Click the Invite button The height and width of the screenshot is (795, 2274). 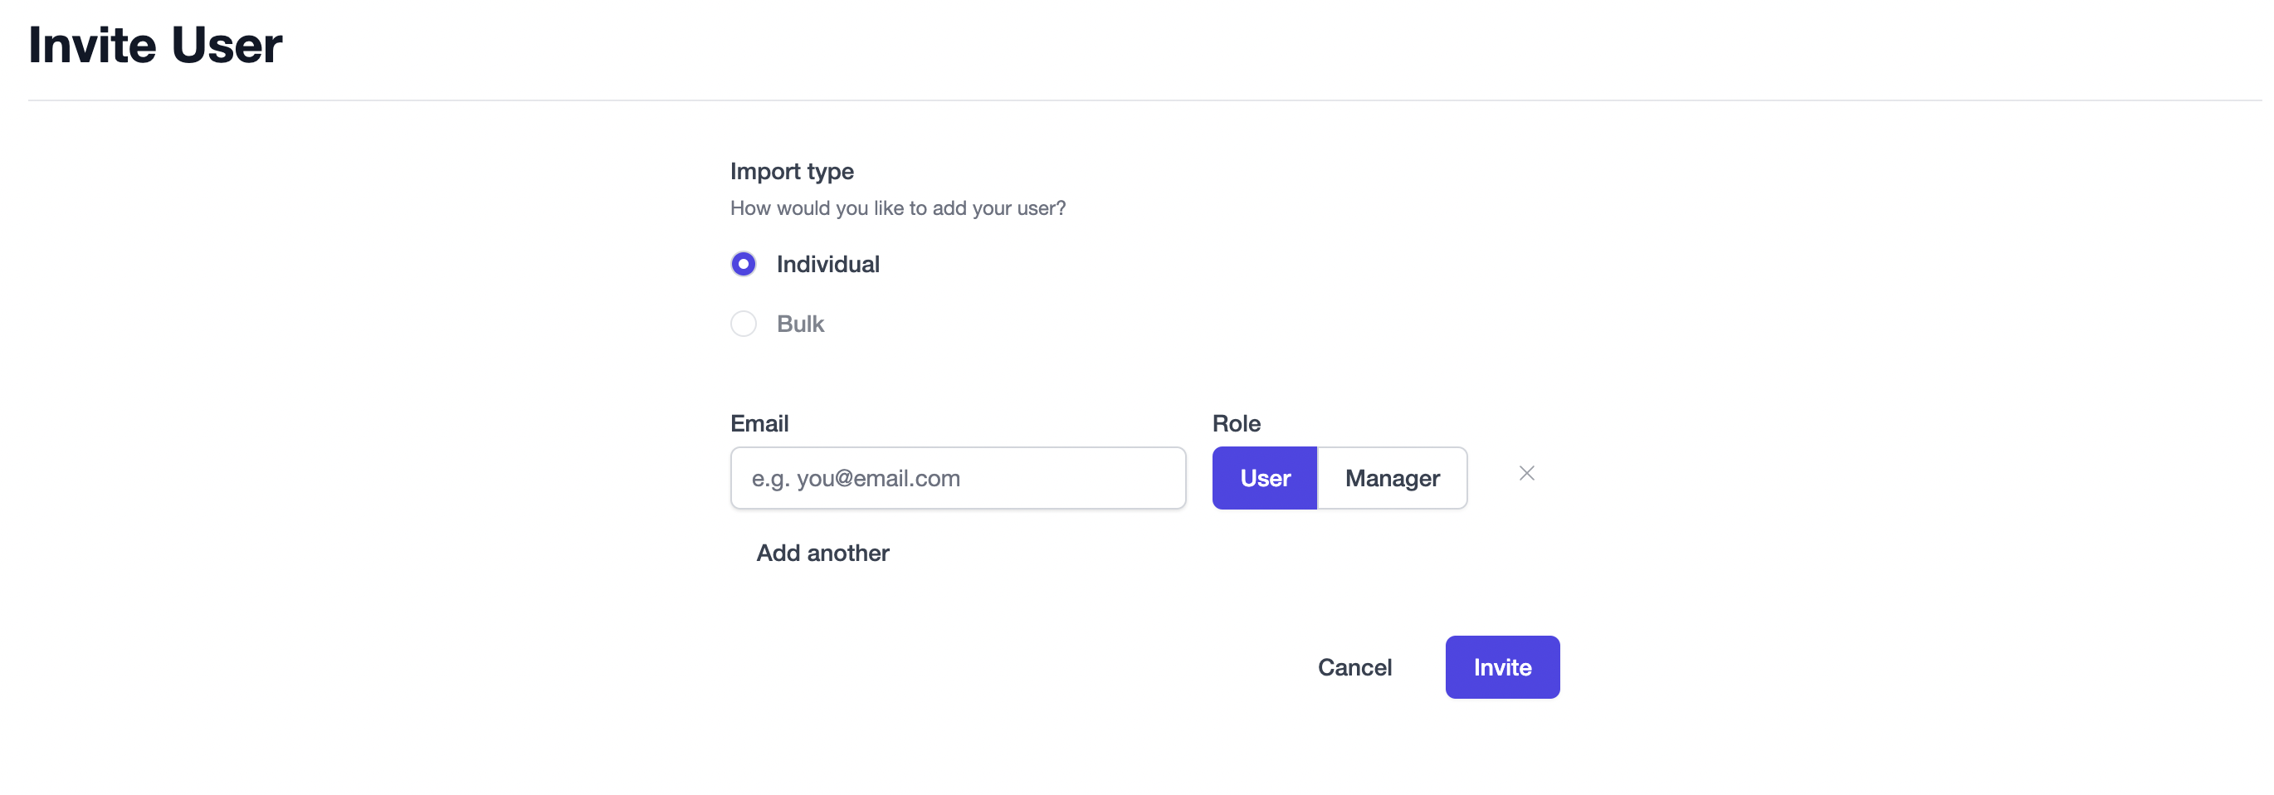point(1501,668)
